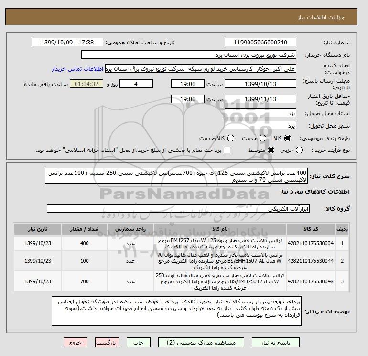
Task: Click the need number field 119900506000240
Action: [260, 42]
